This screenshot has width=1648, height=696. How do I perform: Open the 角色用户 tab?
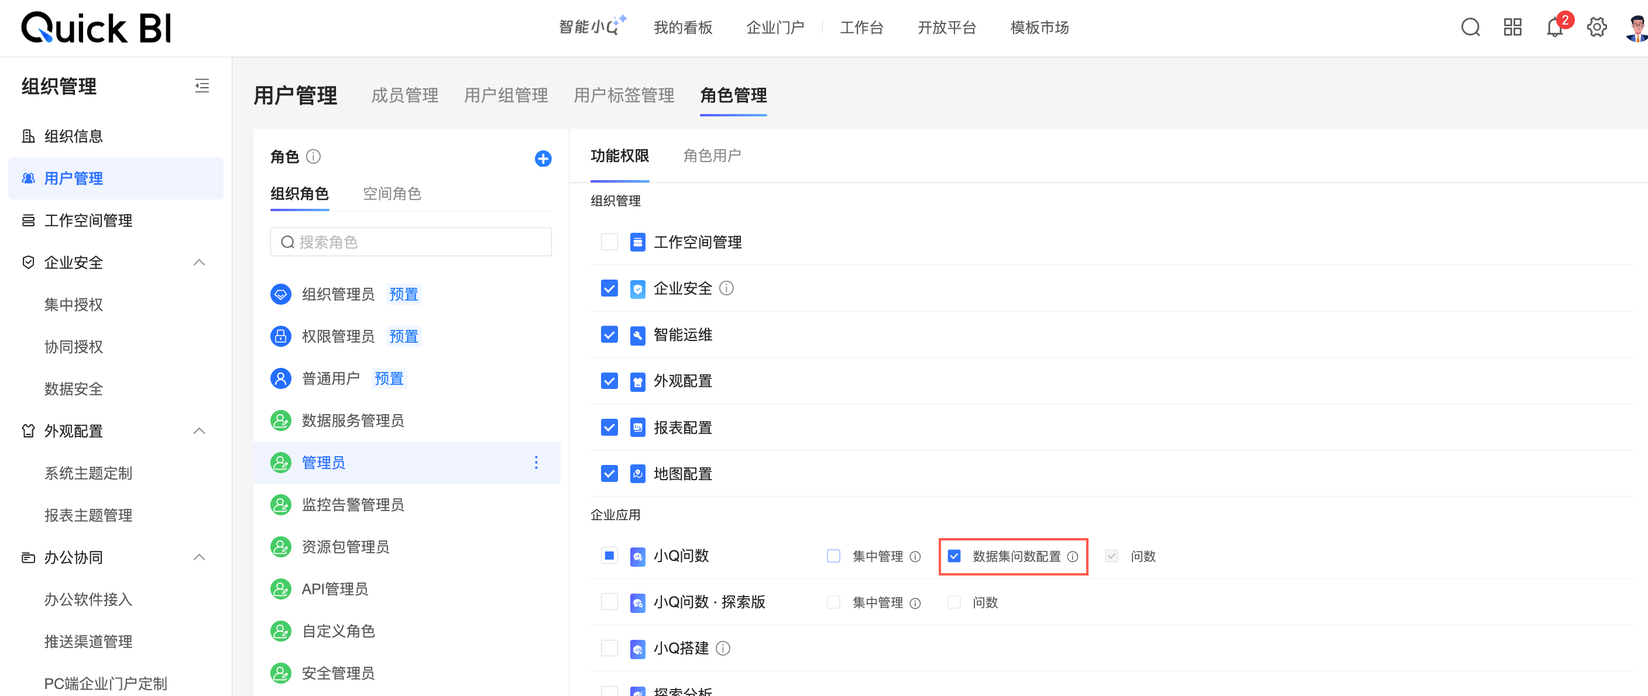pyautogui.click(x=712, y=156)
